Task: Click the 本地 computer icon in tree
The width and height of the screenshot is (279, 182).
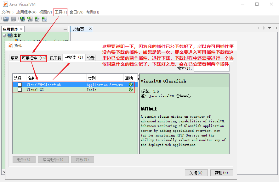Action: [10, 35]
